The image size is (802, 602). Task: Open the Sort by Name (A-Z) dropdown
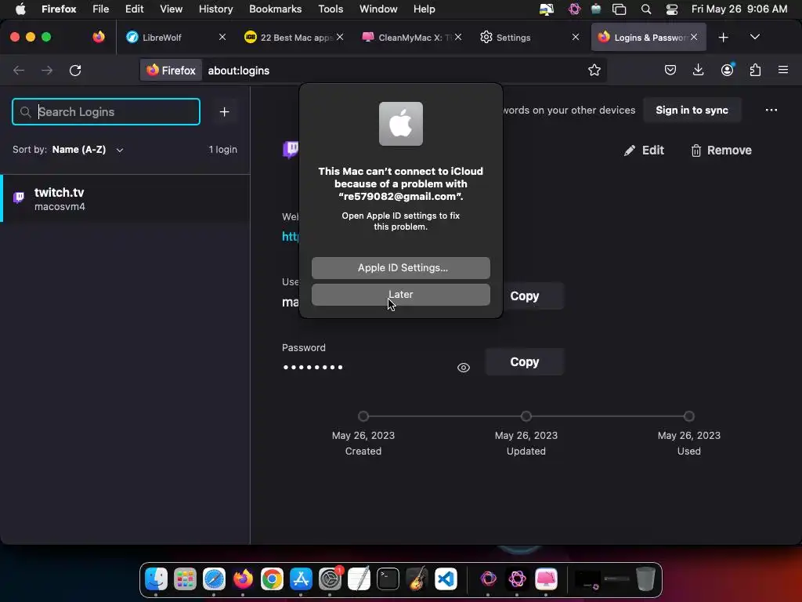click(88, 150)
